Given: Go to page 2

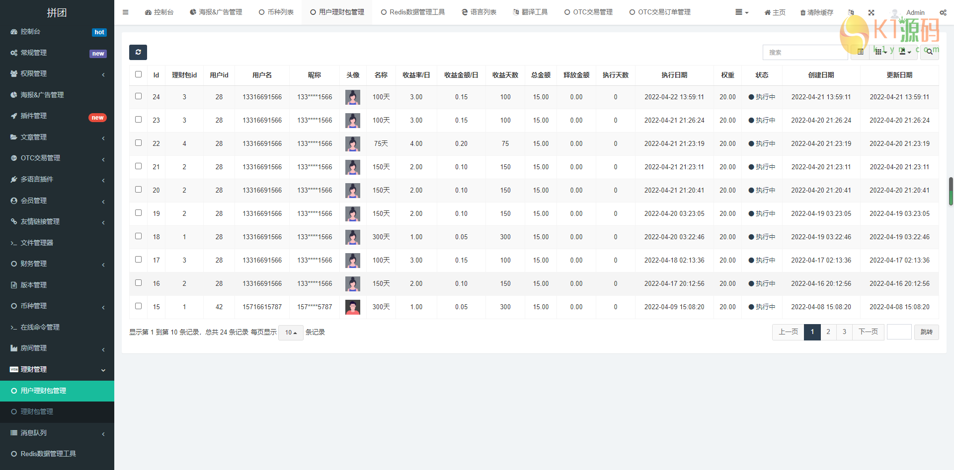Looking at the screenshot, I should tap(828, 332).
